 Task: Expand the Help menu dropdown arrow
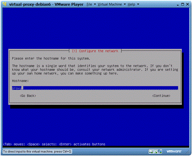pyautogui.click(x=138, y=4)
